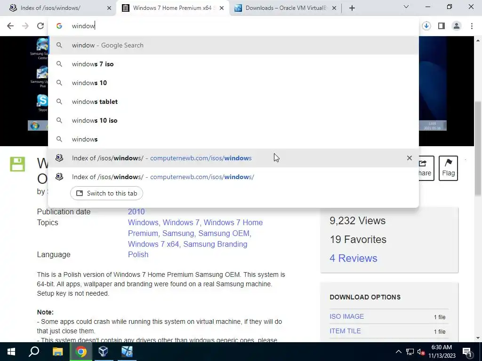The height and width of the screenshot is (361, 482).
Task: Click the page vertical scrollbar thumb
Action: (478, 148)
